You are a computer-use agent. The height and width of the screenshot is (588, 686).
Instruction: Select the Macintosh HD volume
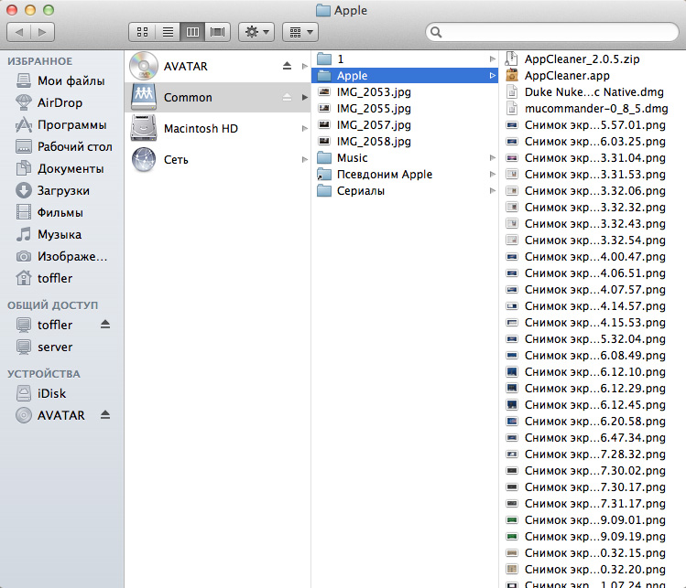click(x=201, y=129)
